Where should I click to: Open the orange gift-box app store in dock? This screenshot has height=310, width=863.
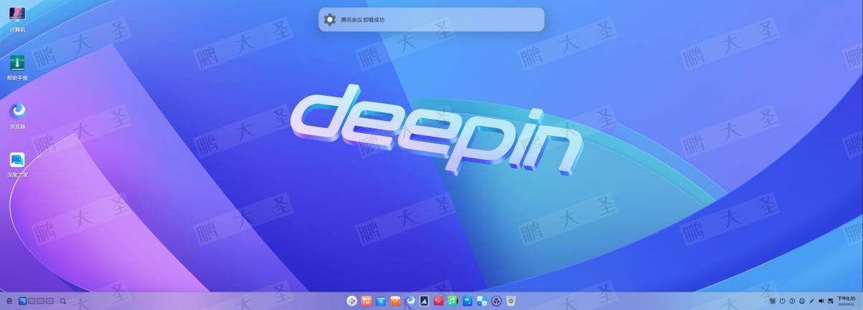click(395, 301)
